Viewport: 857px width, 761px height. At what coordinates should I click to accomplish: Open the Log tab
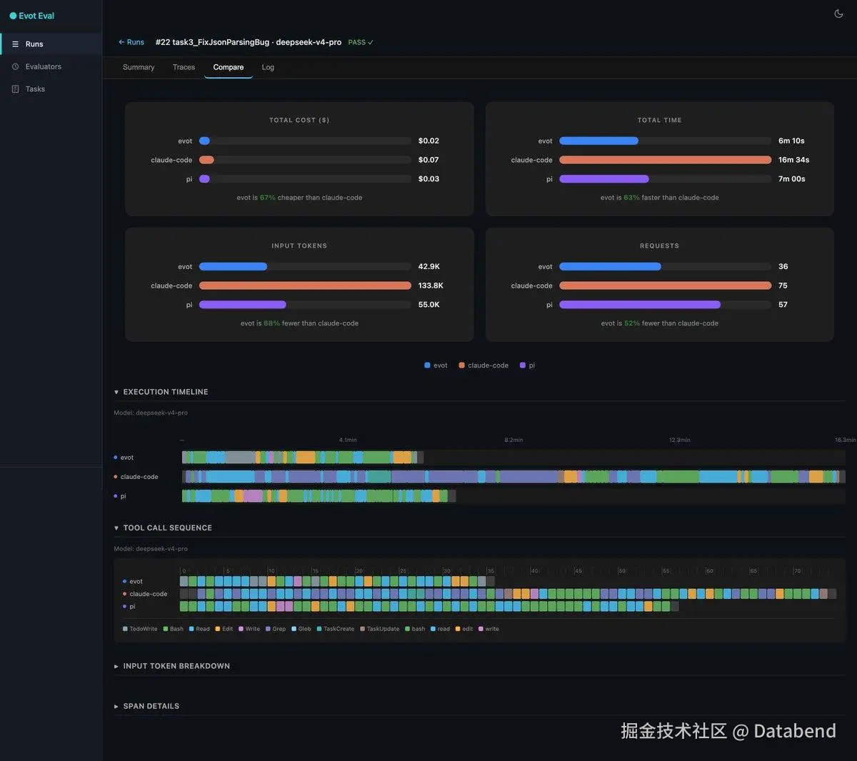(x=268, y=67)
